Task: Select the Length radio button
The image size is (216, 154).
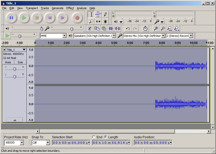Action: pyautogui.click(x=106, y=137)
